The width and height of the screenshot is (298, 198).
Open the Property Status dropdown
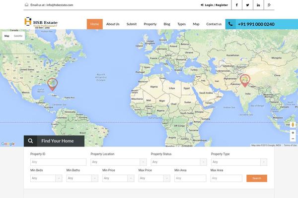(x=179, y=162)
